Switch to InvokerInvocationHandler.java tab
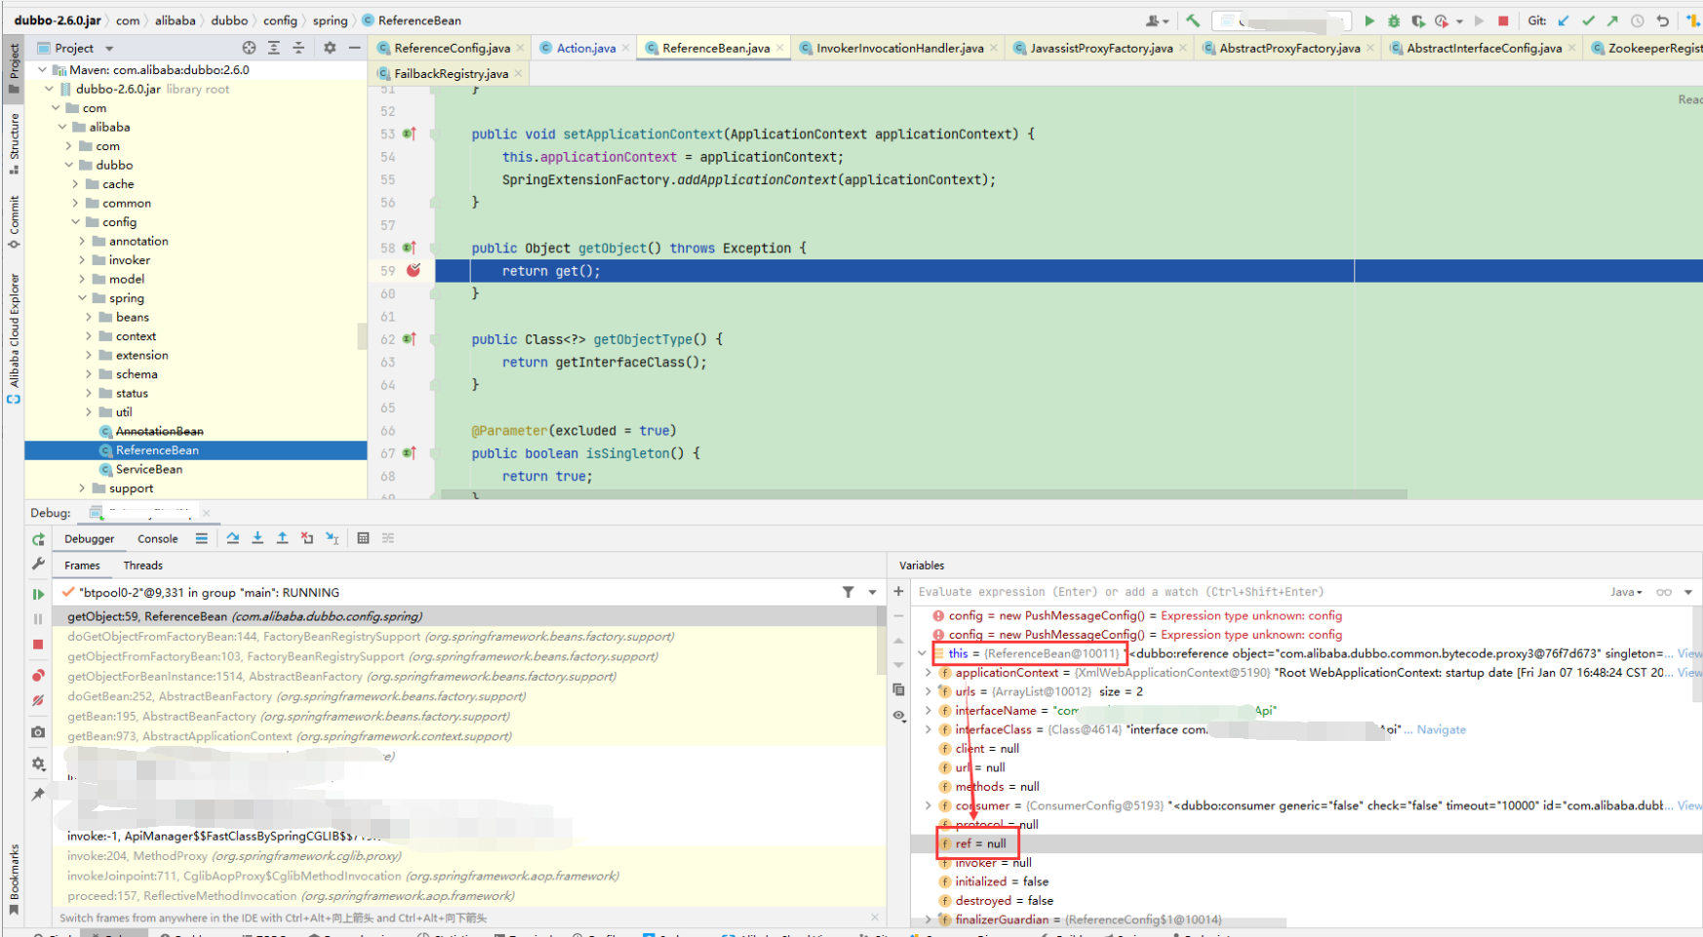1703x937 pixels. [x=900, y=48]
